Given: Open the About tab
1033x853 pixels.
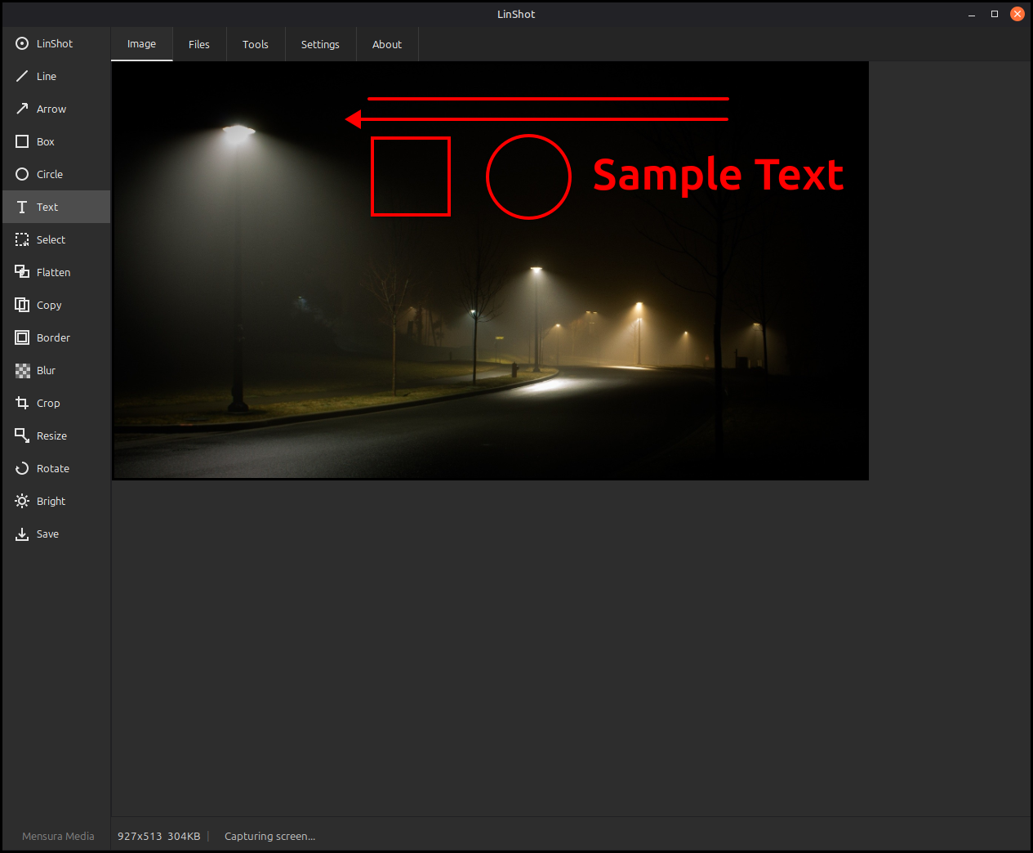Looking at the screenshot, I should tap(387, 44).
